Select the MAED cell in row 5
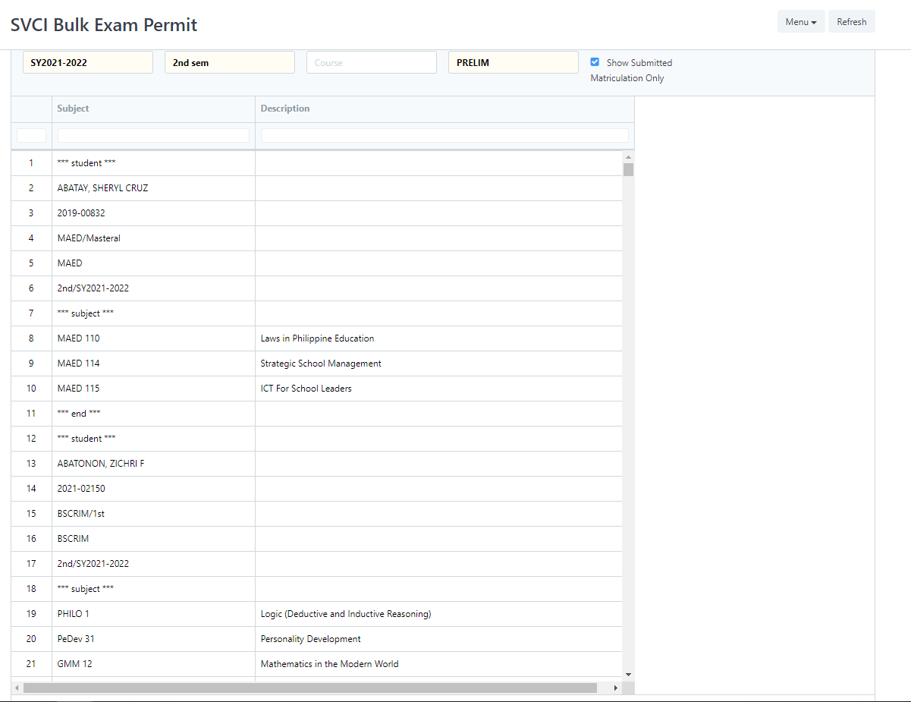The image size is (911, 702). coord(154,263)
